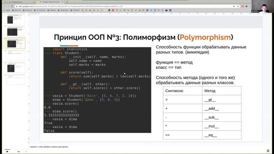Close the first browser tab
The image size is (274, 154).
tap(34, 2)
